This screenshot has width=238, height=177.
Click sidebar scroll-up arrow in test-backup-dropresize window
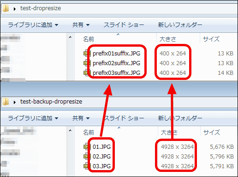pos(70,130)
